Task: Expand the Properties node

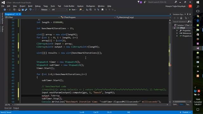Action: pyautogui.click(x=177, y=31)
